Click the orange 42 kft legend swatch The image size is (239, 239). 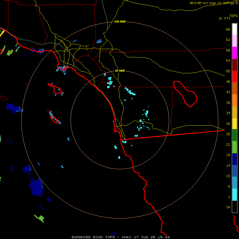(x=234, y=100)
